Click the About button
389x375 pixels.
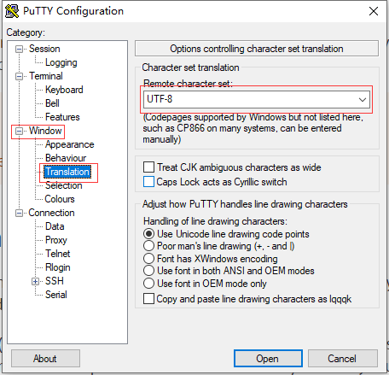[45, 359]
